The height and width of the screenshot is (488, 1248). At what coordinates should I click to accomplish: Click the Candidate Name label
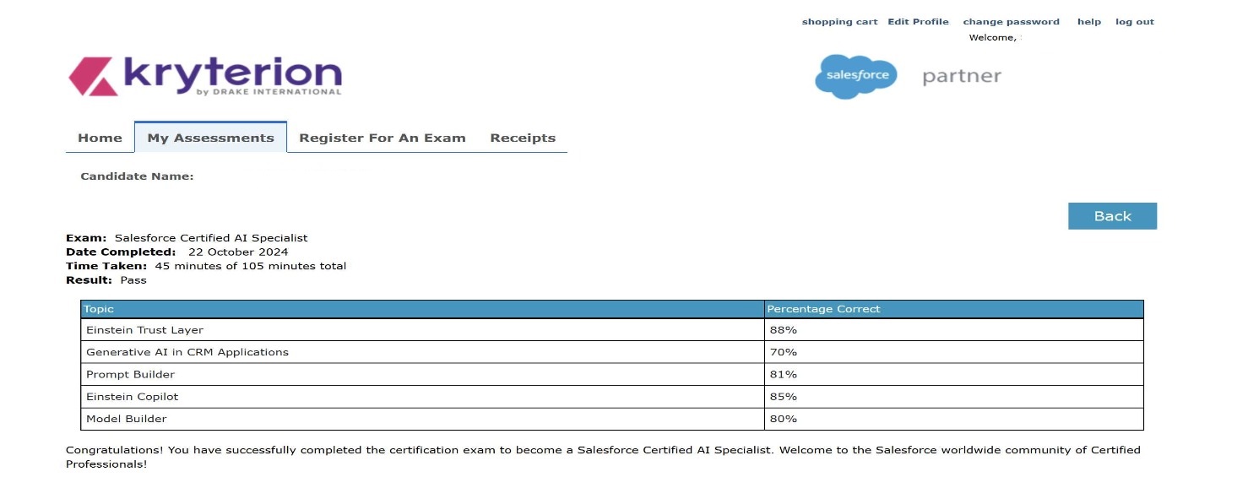(x=137, y=176)
